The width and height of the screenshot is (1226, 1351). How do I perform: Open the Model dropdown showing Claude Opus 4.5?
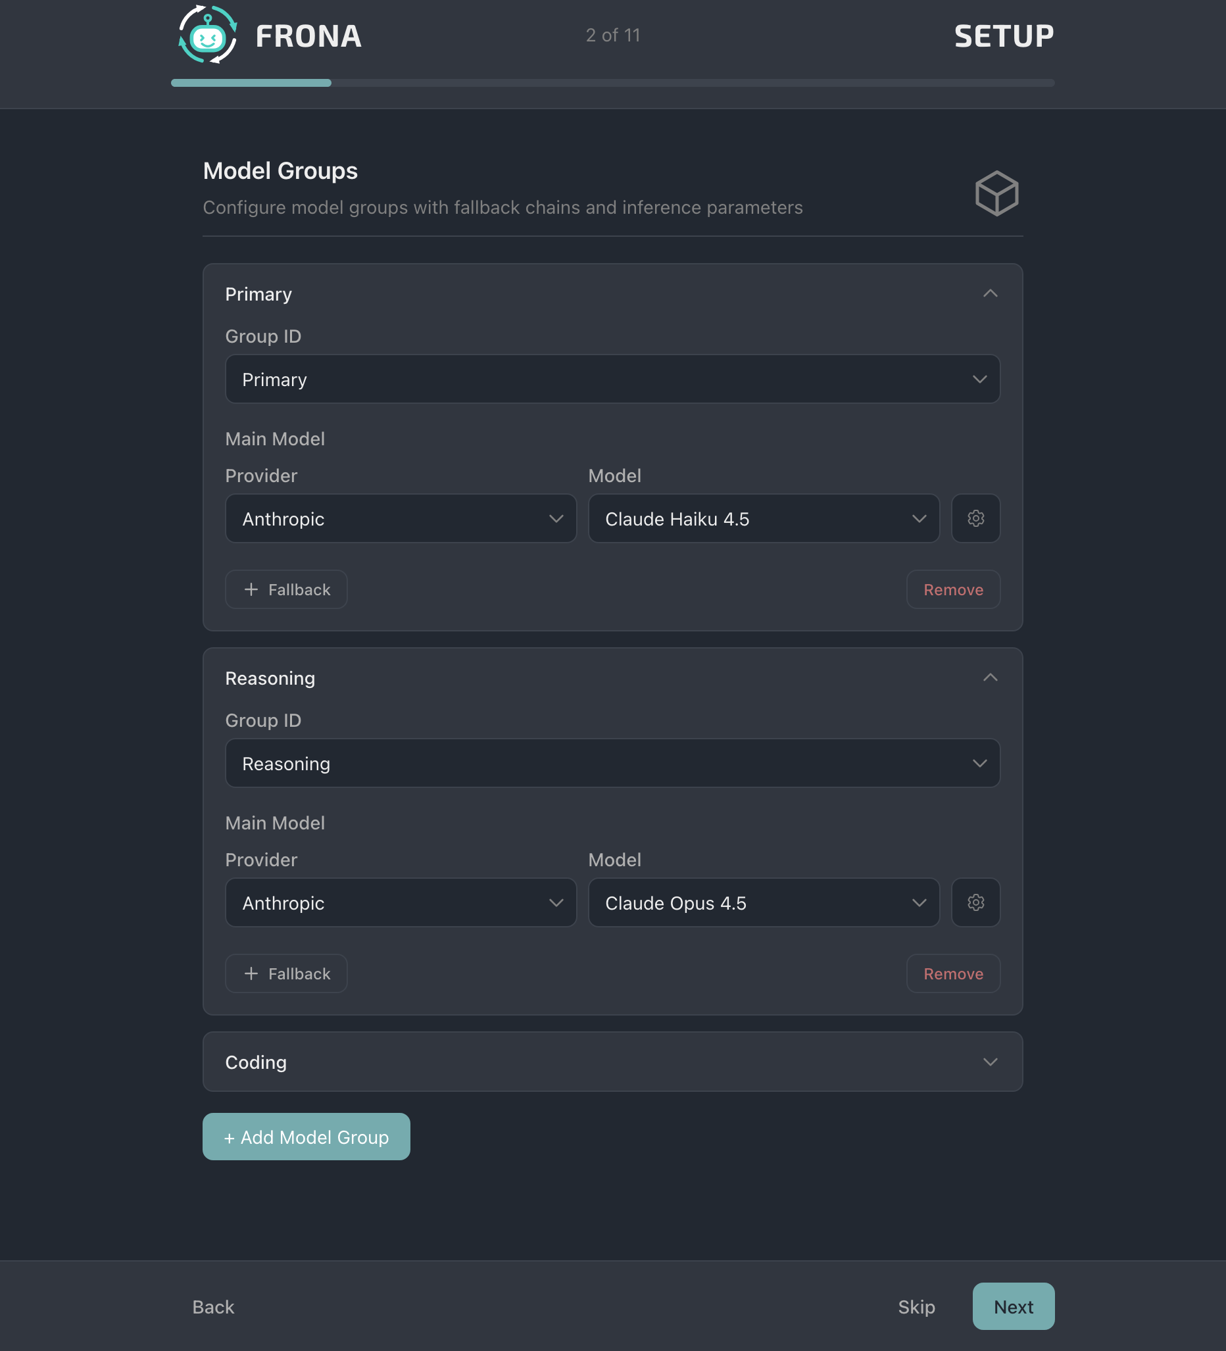[x=763, y=902]
